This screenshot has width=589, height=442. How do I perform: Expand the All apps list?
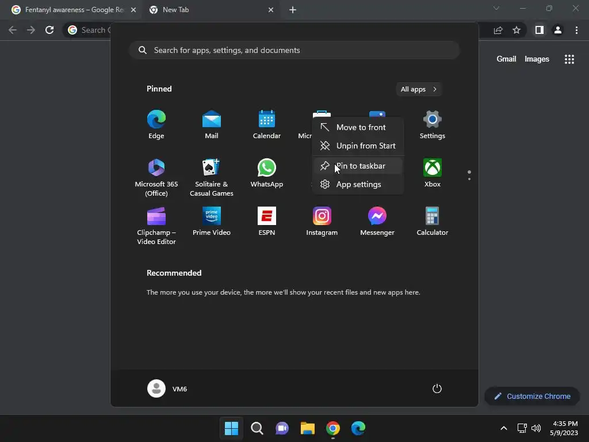419,89
